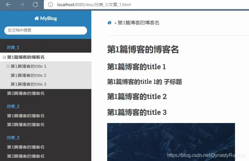Click content heading 第1篇博客的title 1

(137, 67)
